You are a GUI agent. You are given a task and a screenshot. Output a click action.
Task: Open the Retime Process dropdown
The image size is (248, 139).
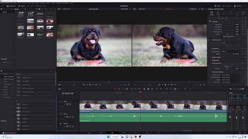(x=230, y=75)
